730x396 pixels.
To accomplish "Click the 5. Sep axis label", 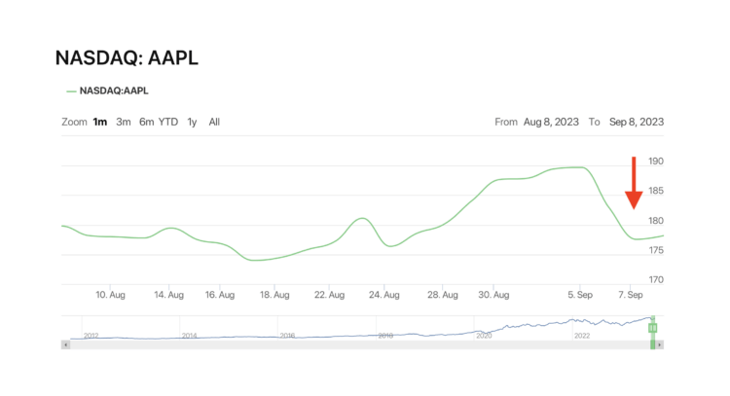I will coord(580,295).
